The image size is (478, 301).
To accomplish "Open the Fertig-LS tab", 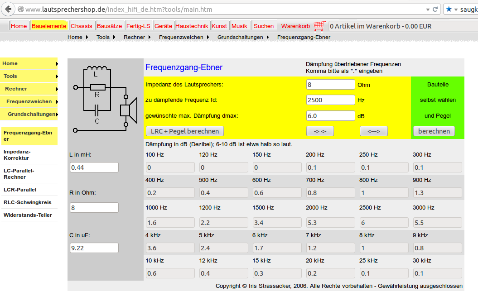I will click(138, 26).
